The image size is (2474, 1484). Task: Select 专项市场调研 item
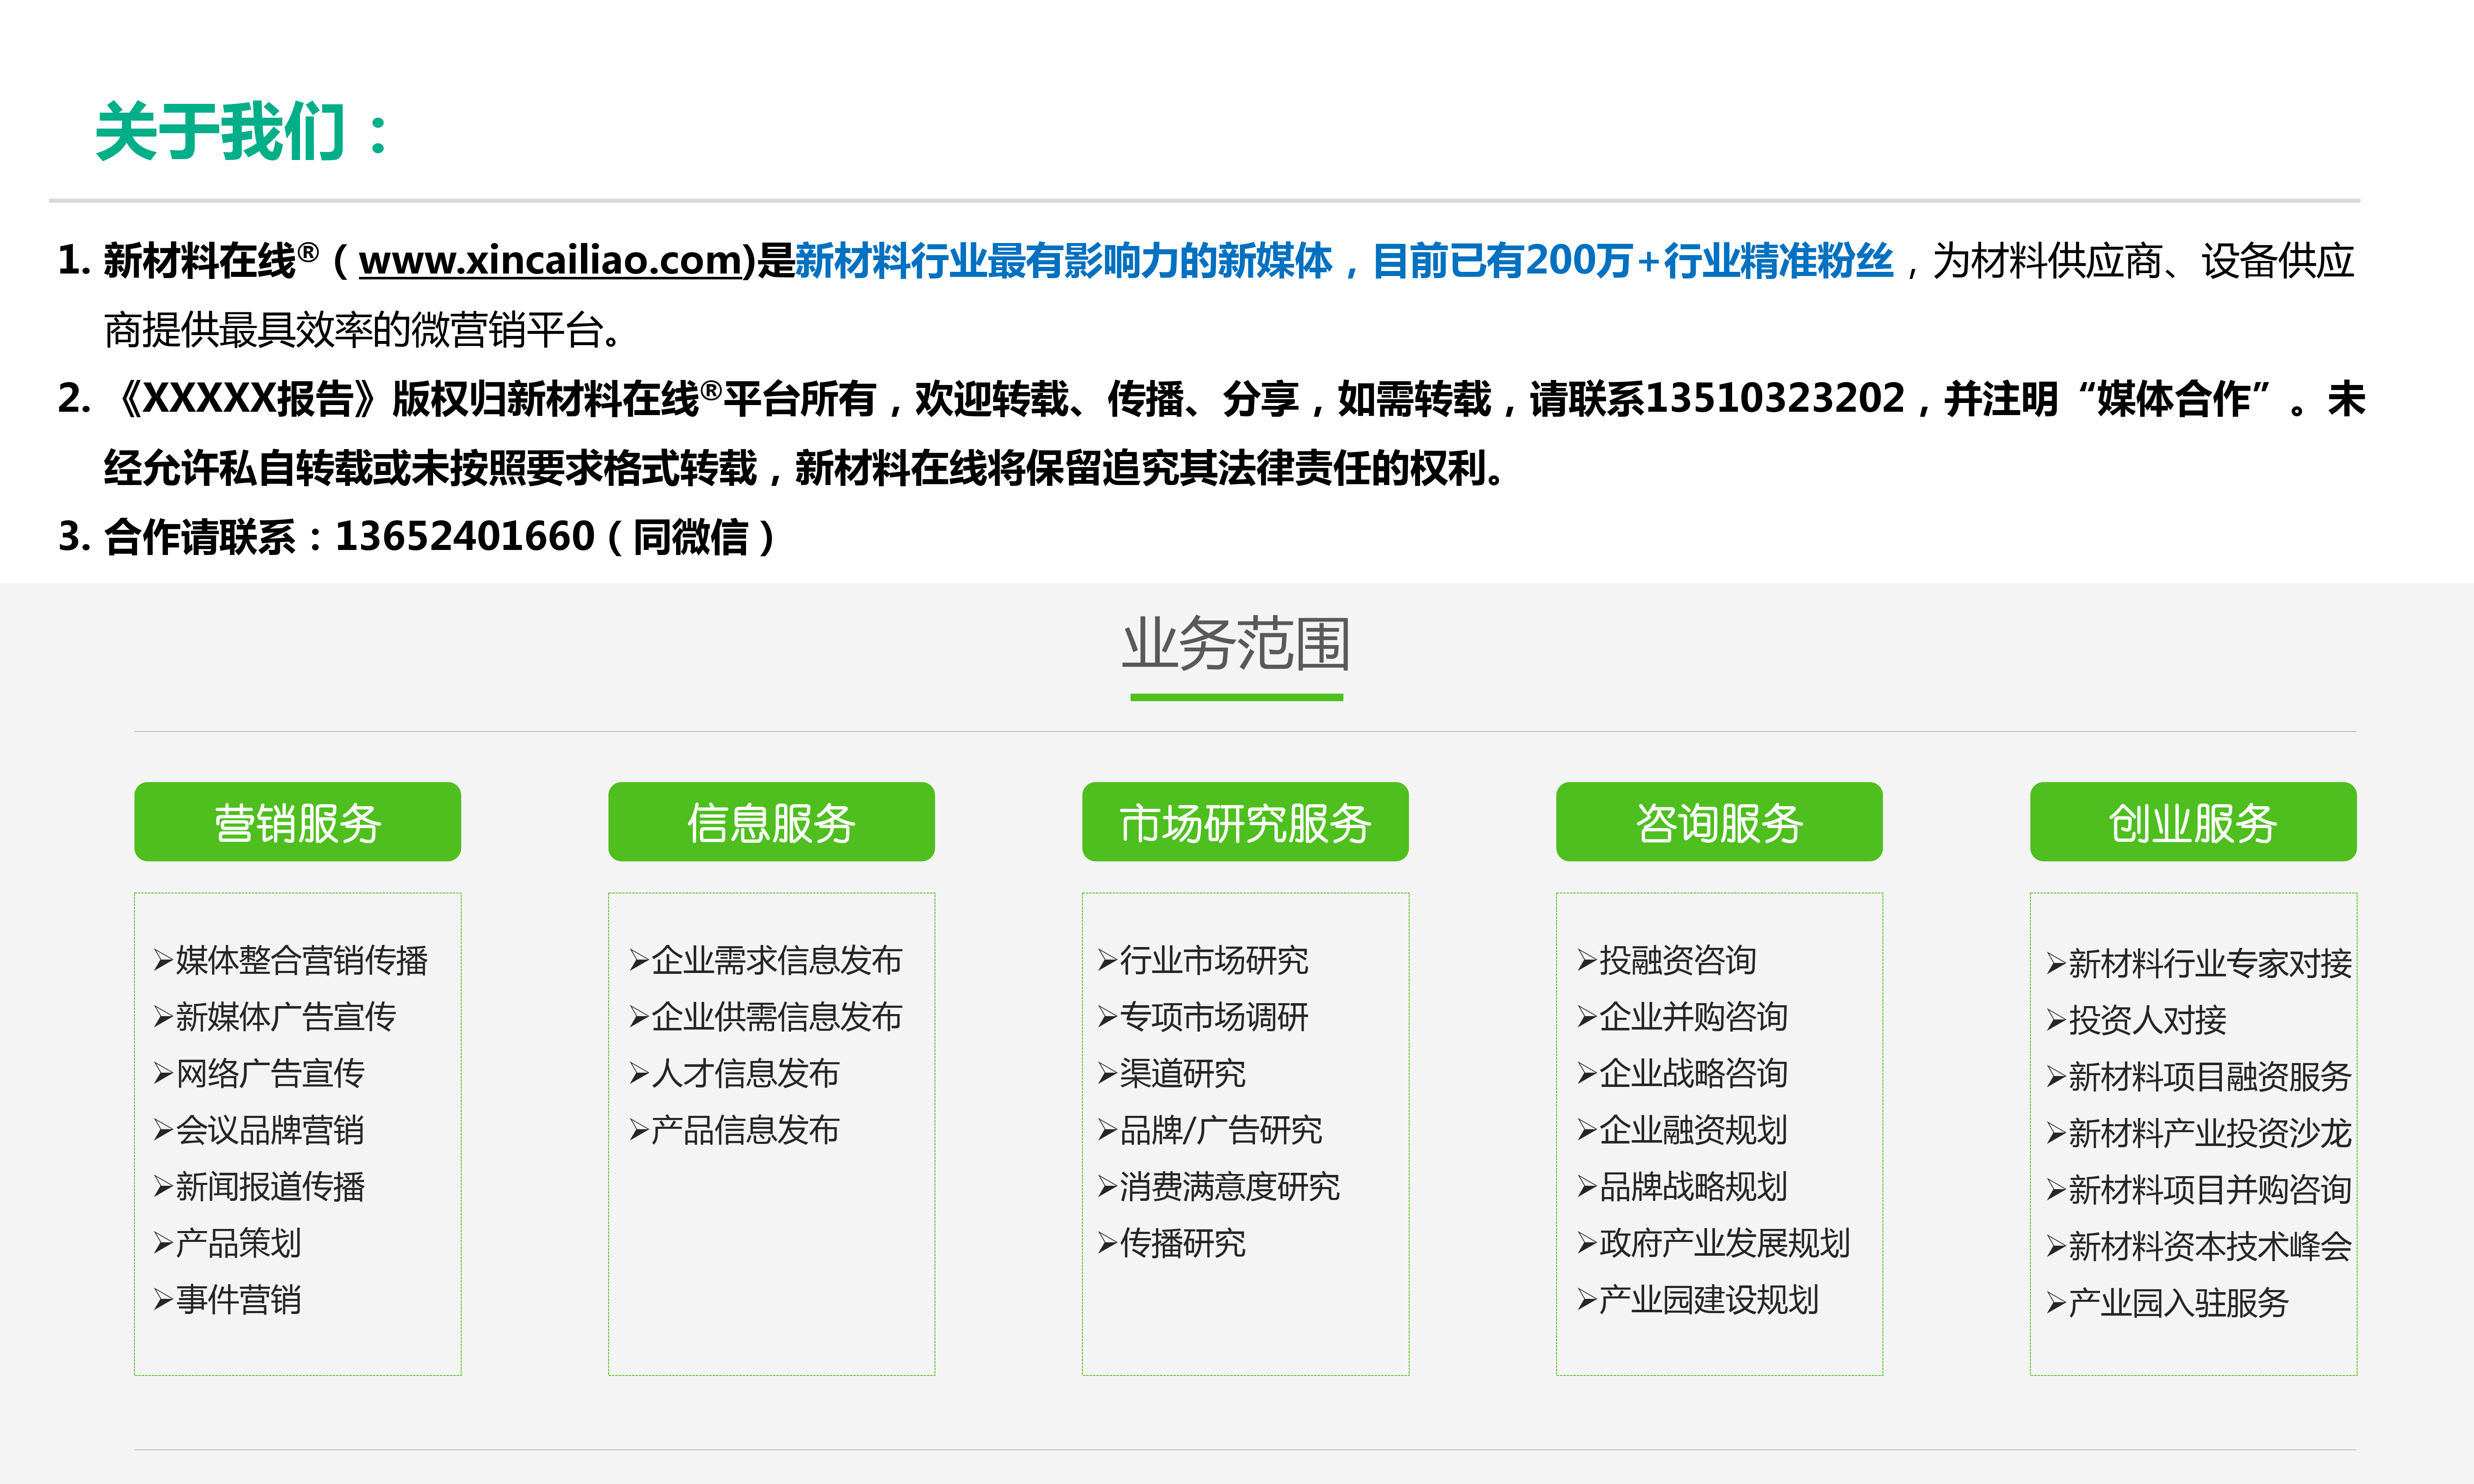click(x=1203, y=1017)
